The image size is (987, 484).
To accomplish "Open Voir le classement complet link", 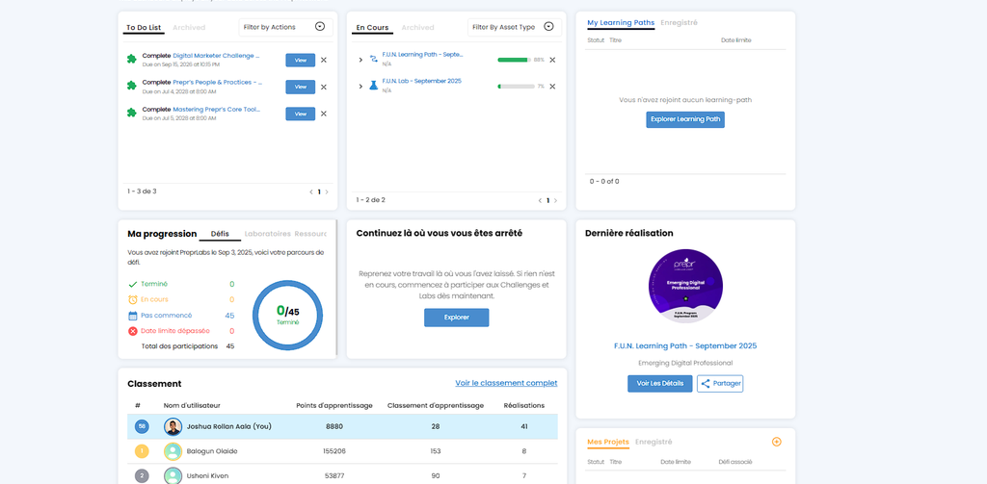I will (506, 383).
